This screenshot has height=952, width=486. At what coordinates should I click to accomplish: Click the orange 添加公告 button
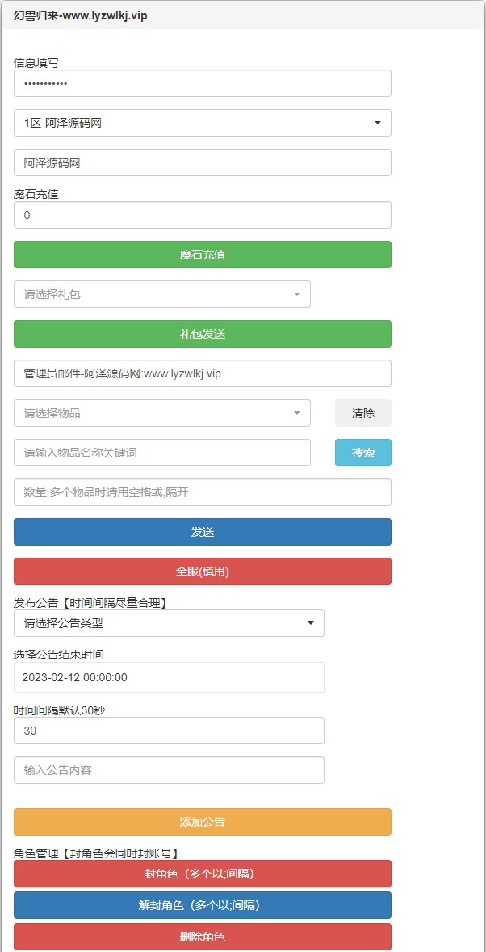click(x=202, y=822)
